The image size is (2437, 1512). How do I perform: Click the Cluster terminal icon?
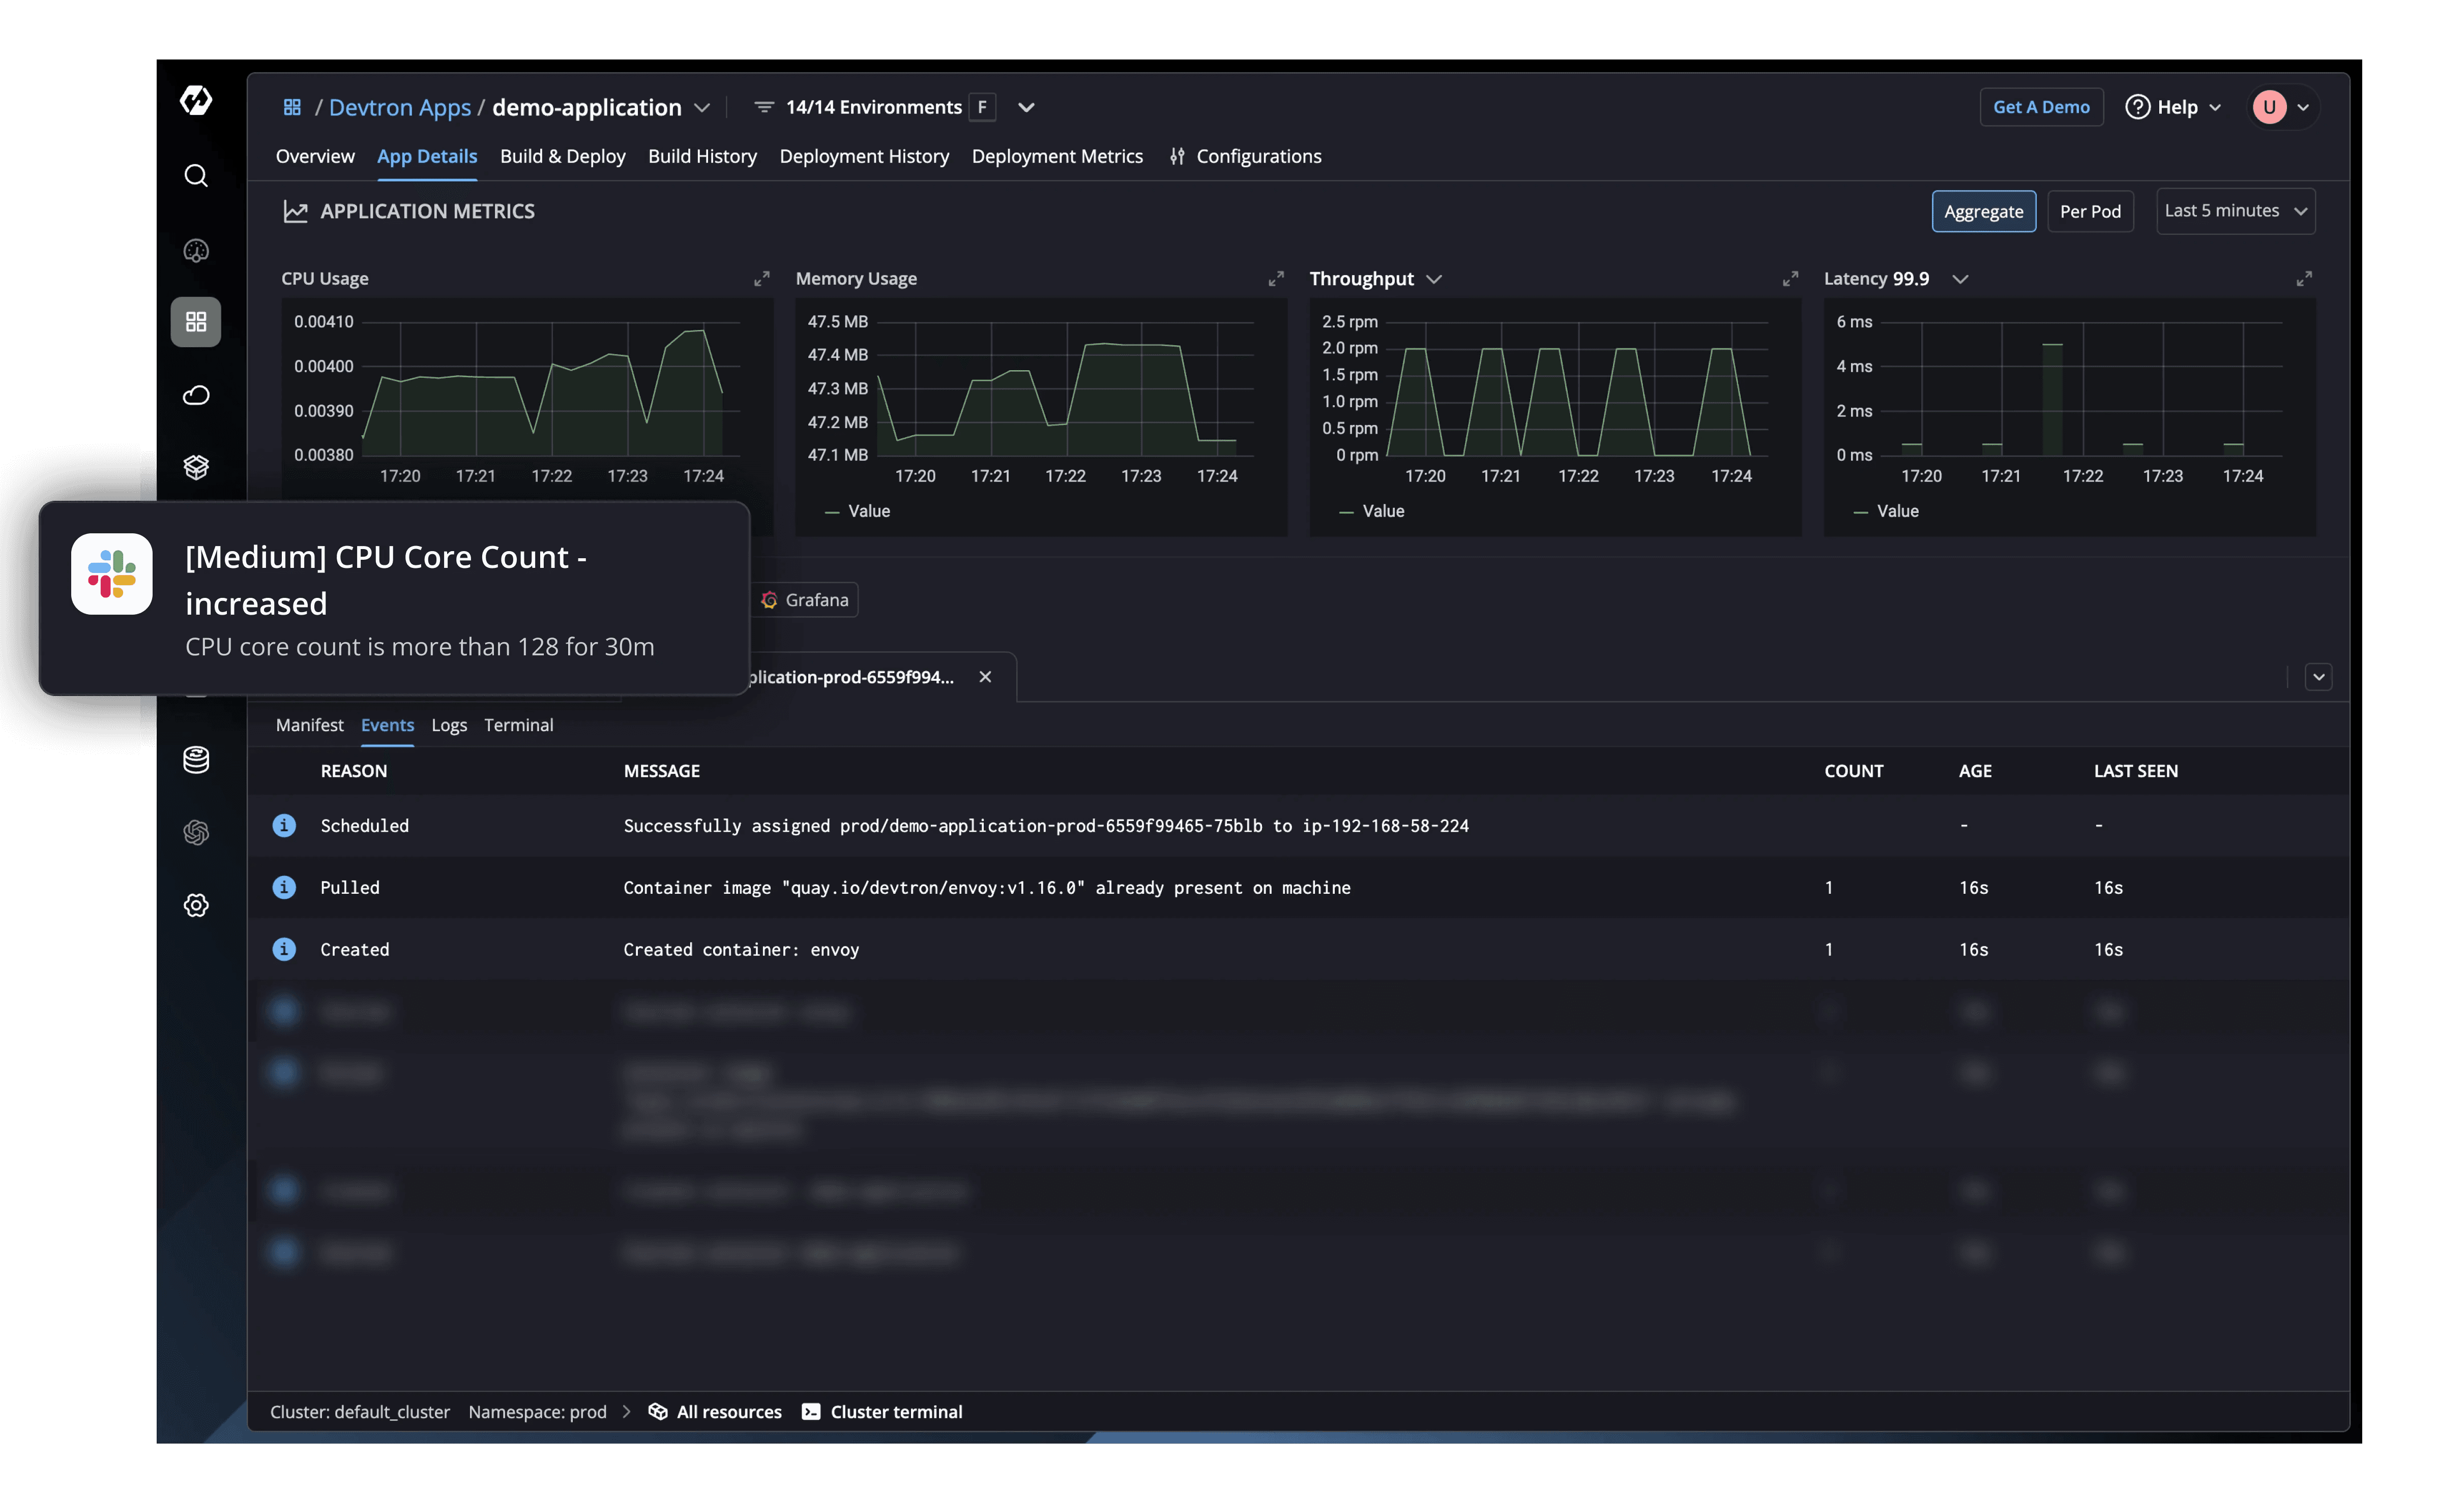pyautogui.click(x=811, y=1411)
